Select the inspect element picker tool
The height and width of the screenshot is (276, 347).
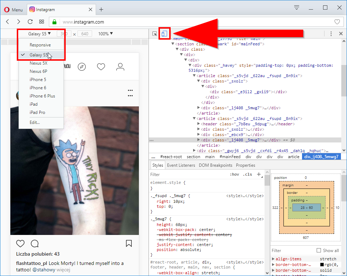tap(155, 34)
